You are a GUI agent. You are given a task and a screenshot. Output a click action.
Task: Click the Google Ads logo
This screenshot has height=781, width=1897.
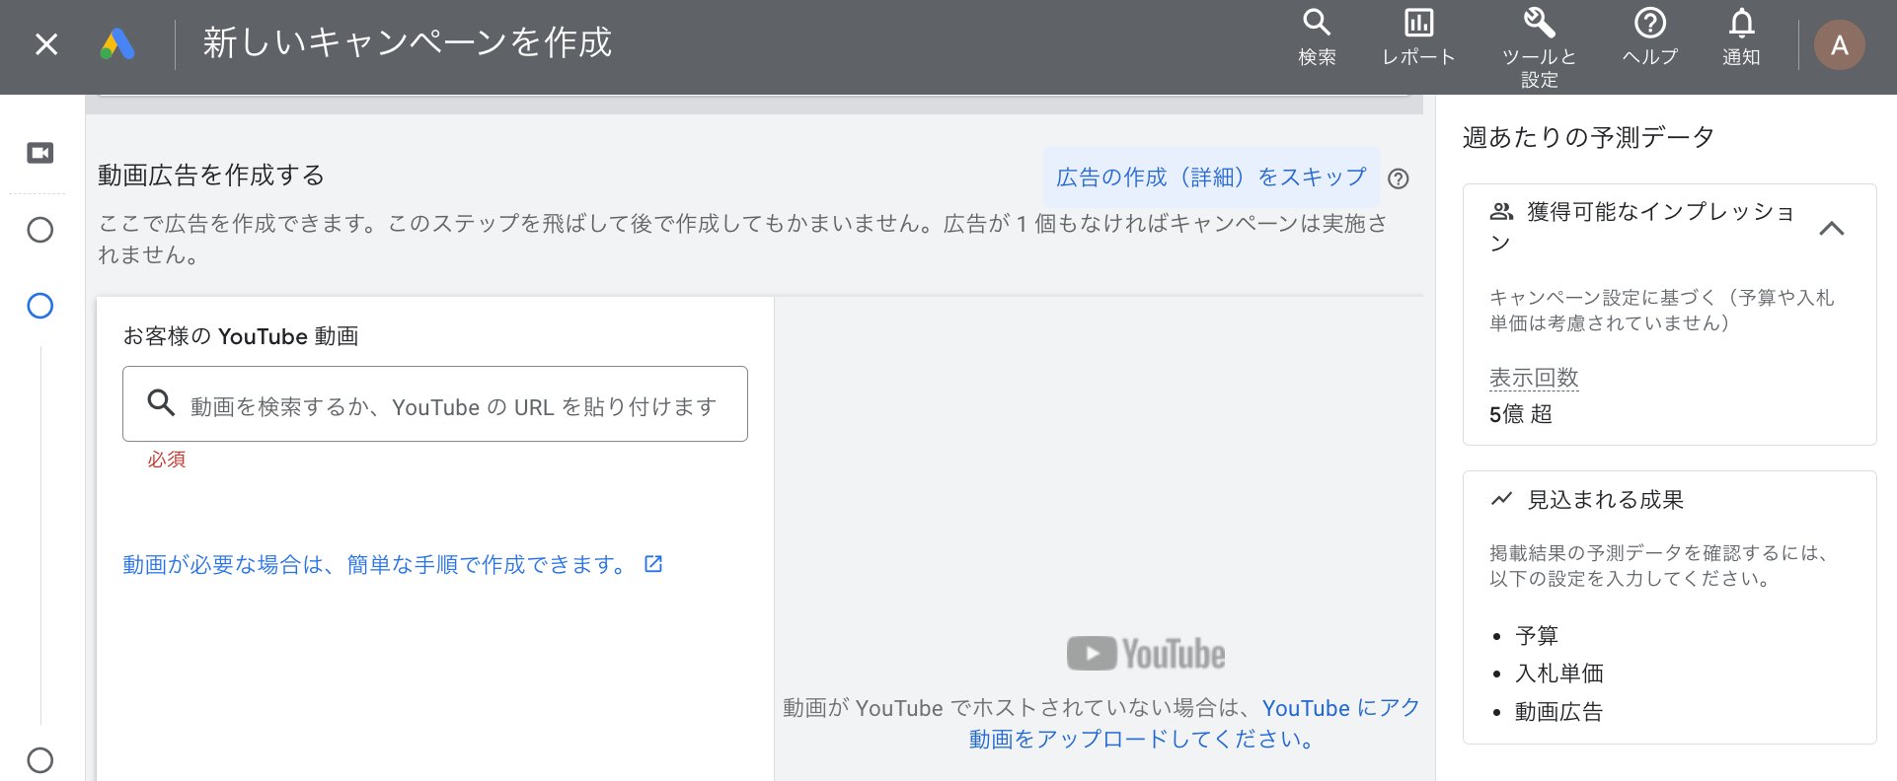pos(117,44)
